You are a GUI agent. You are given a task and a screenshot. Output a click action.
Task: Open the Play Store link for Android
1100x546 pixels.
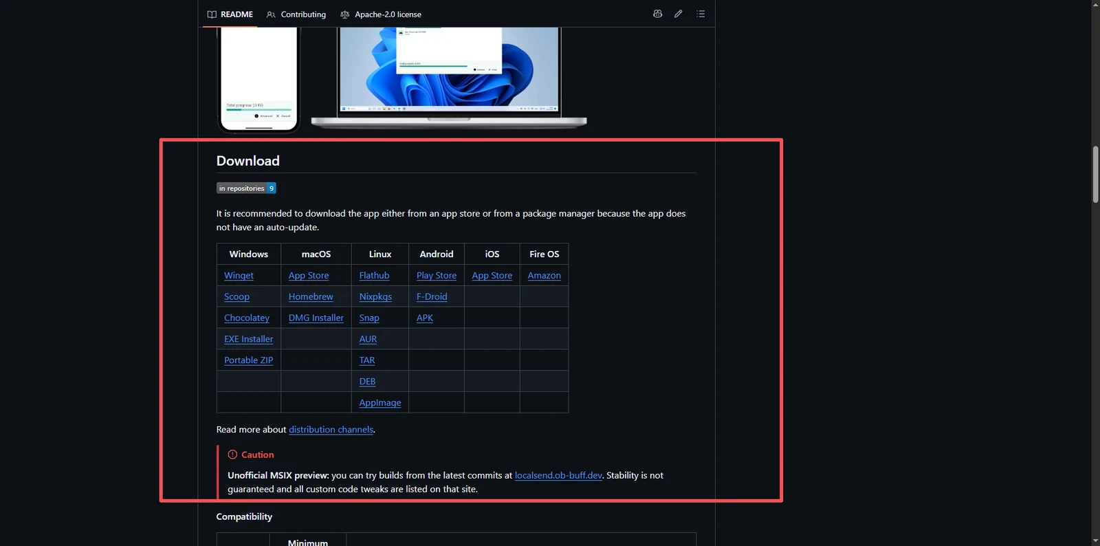[x=437, y=276]
